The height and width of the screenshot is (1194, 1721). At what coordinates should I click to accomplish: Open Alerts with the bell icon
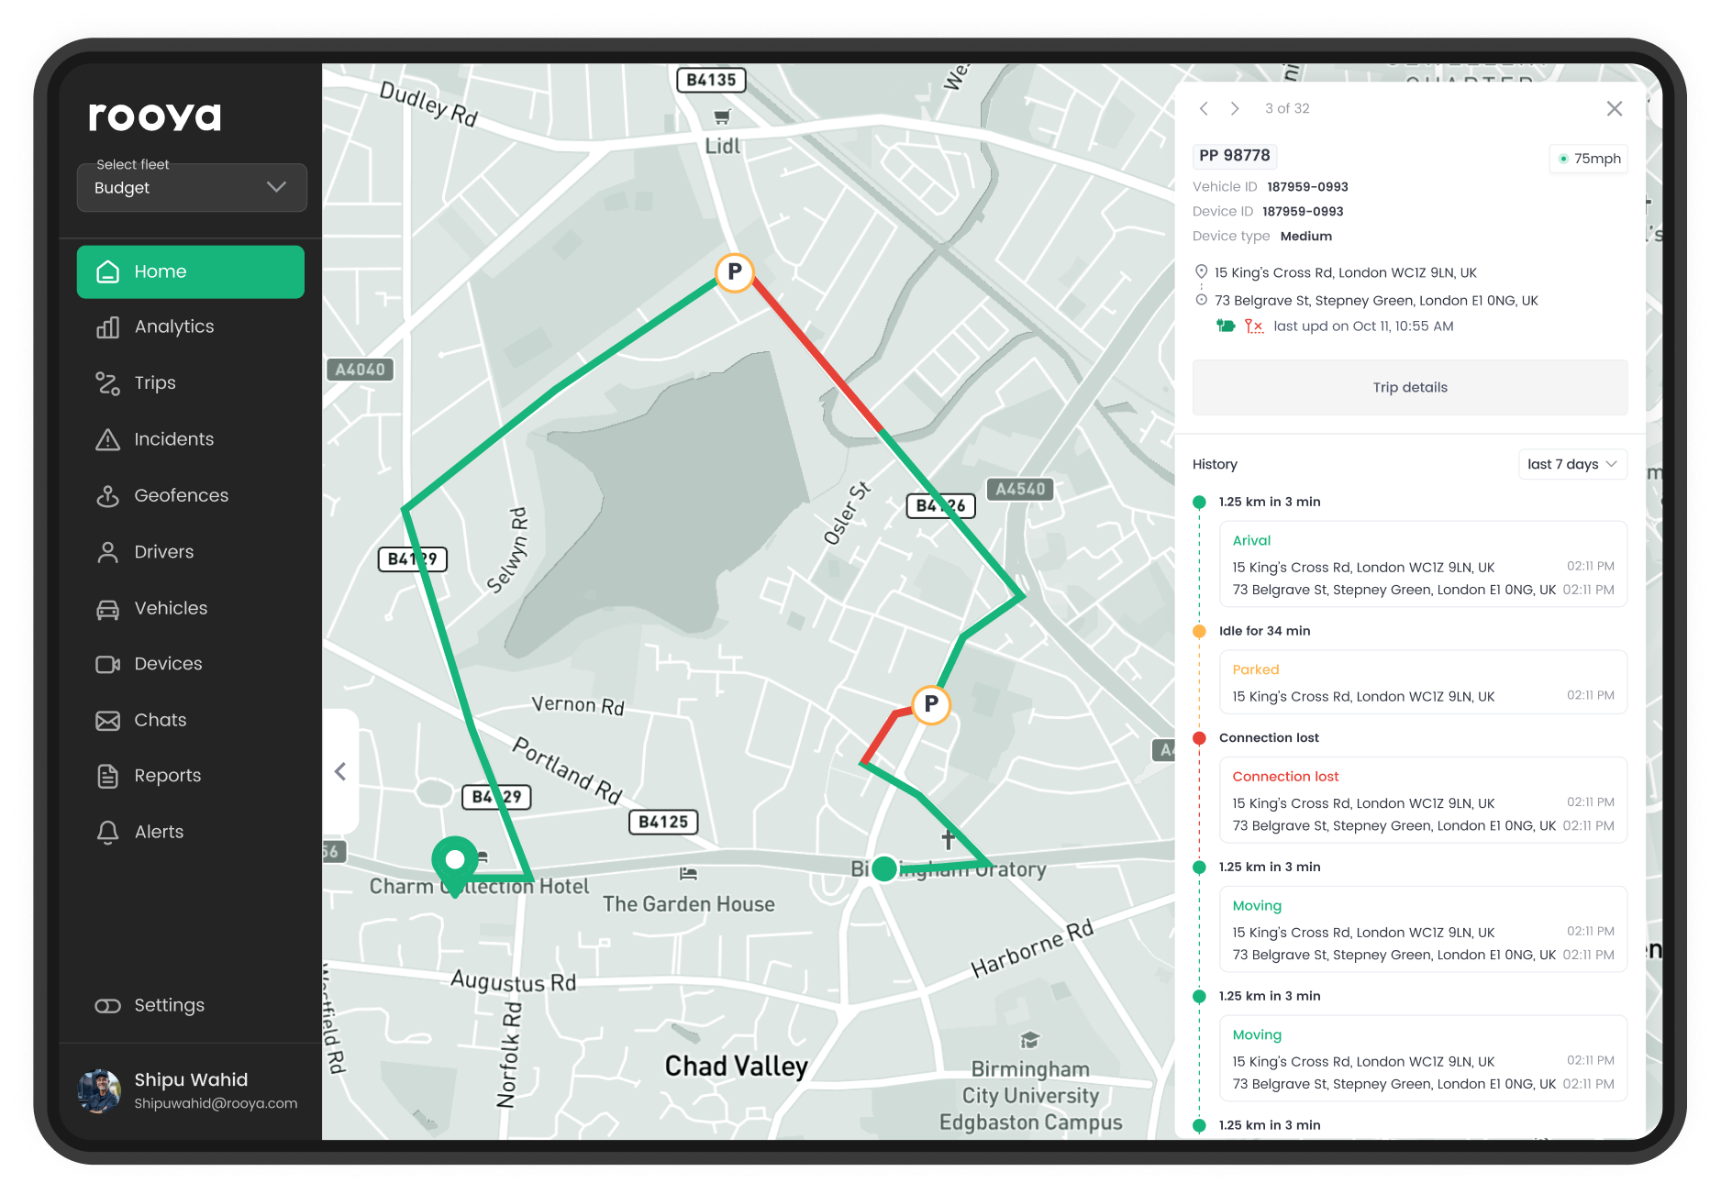pyautogui.click(x=106, y=832)
